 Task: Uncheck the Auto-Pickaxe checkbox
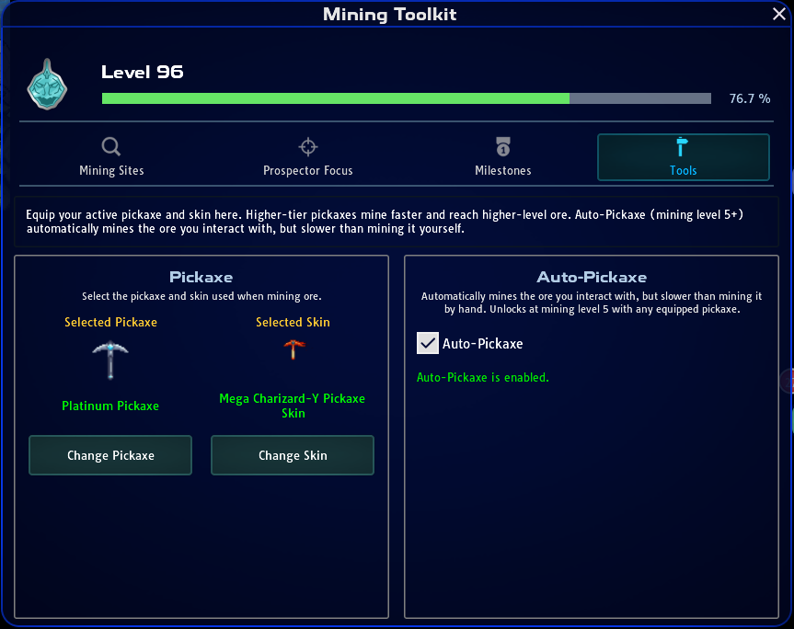point(428,343)
